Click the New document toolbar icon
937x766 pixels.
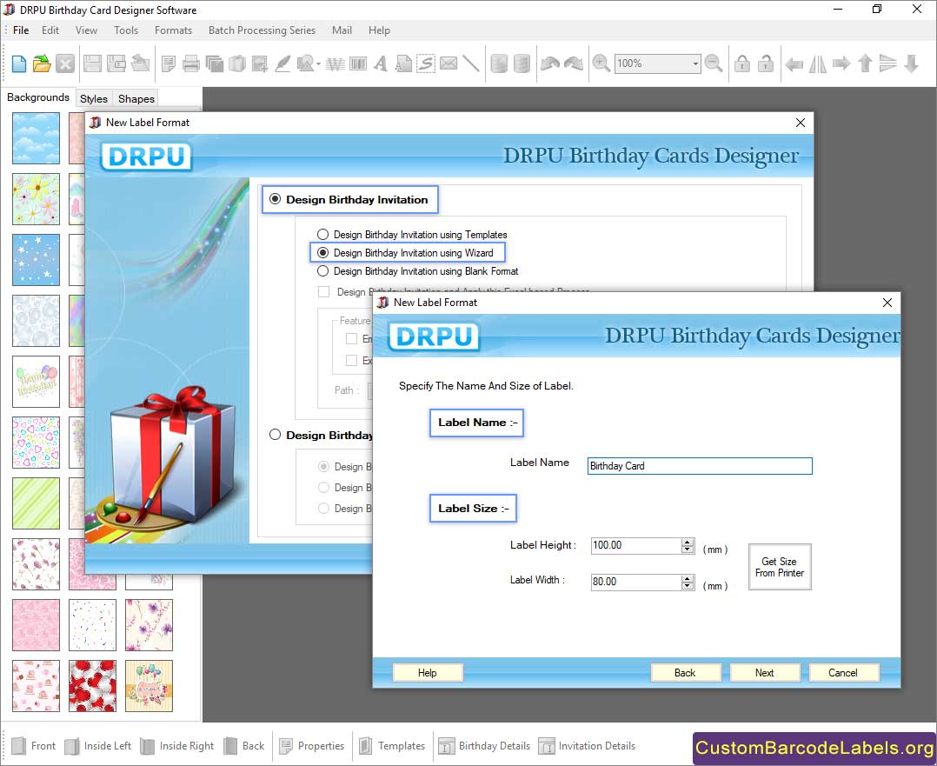coord(18,63)
